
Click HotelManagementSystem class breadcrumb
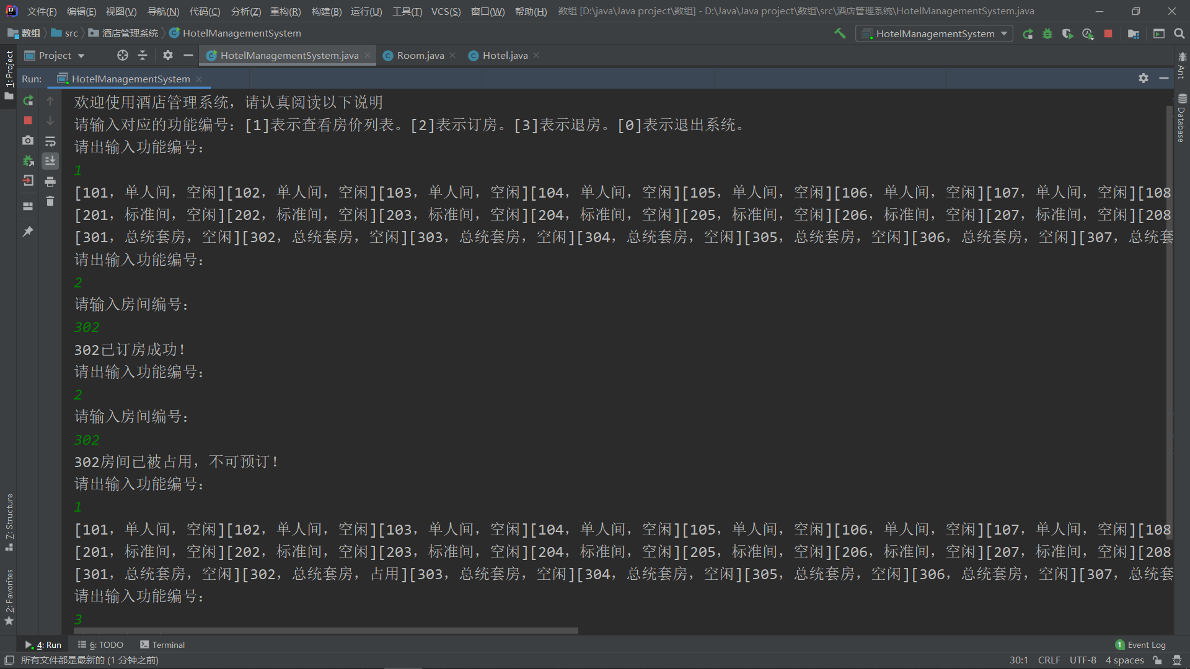click(235, 33)
